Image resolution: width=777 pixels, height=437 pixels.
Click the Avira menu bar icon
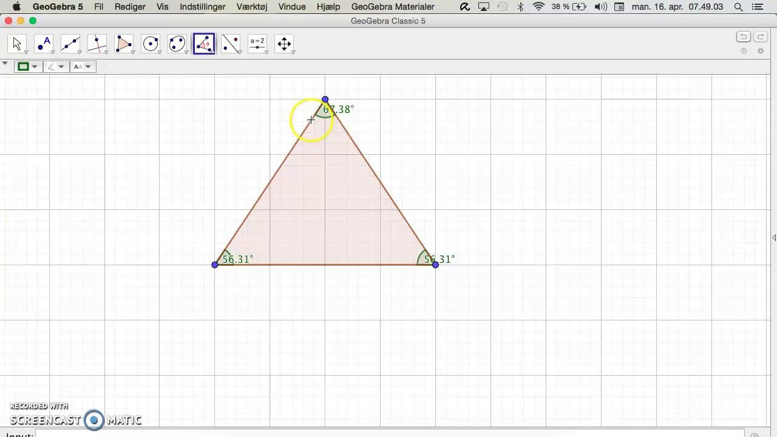(465, 7)
